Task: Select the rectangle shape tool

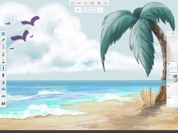Action: (x=95, y=10)
